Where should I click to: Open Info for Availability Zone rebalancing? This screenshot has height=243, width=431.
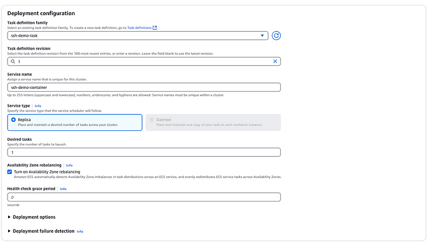pos(69,165)
